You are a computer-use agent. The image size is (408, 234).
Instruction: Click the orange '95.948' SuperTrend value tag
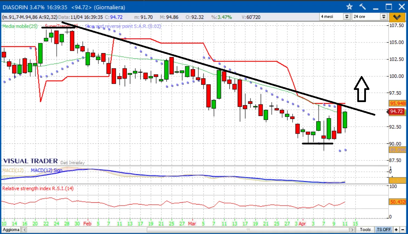click(397, 103)
